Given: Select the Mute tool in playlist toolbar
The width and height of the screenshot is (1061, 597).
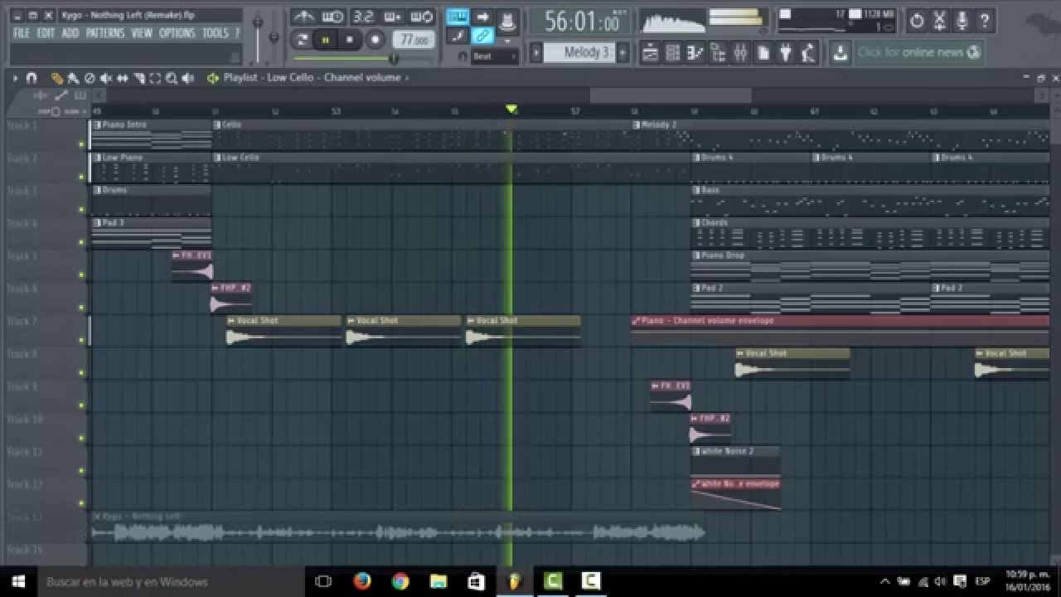Looking at the screenshot, I should tap(106, 78).
